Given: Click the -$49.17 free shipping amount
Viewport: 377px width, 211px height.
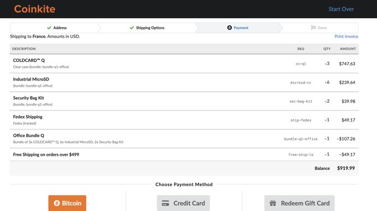Looking at the screenshot, I should coord(347,154).
